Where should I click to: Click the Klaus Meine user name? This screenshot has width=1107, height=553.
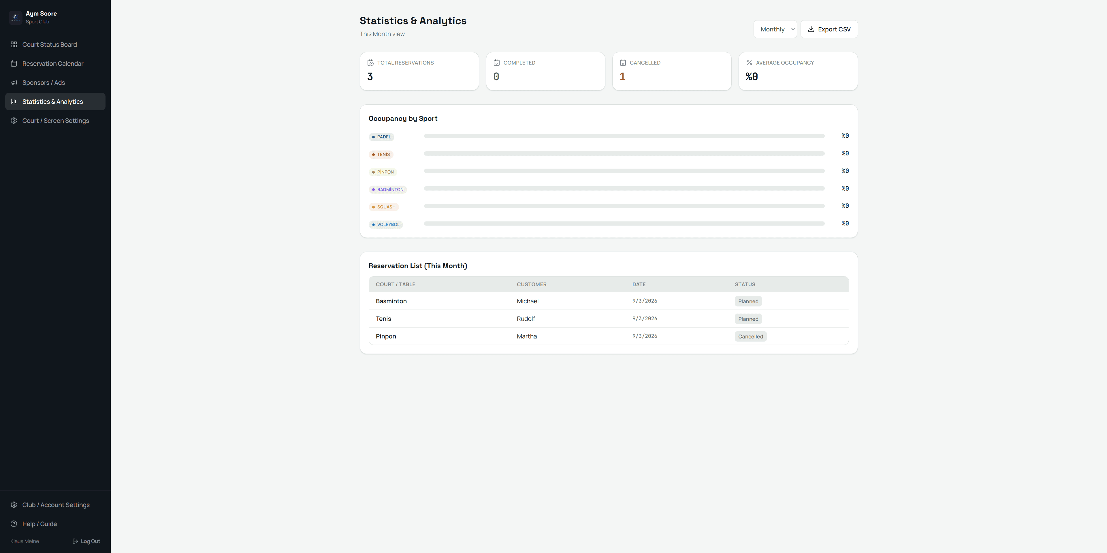pos(25,541)
